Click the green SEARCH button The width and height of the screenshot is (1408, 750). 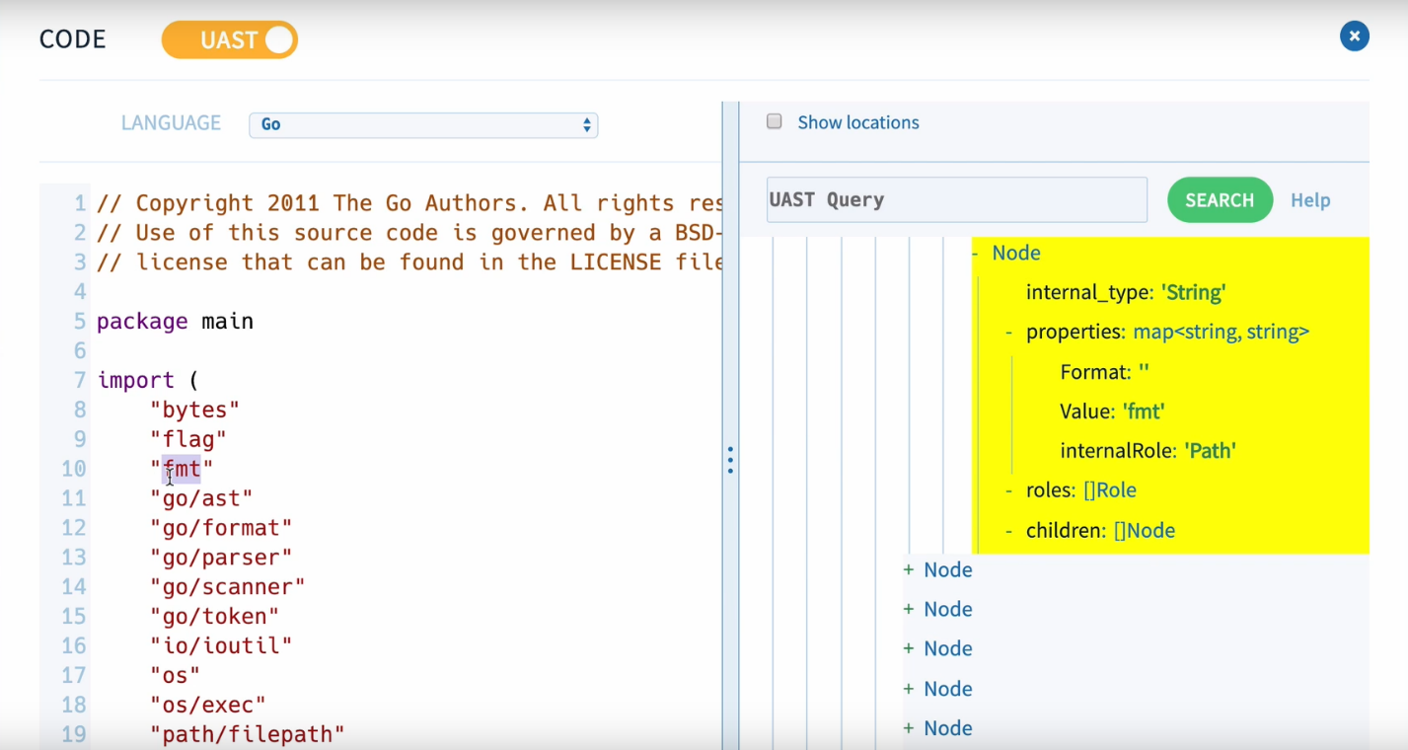[x=1220, y=199]
